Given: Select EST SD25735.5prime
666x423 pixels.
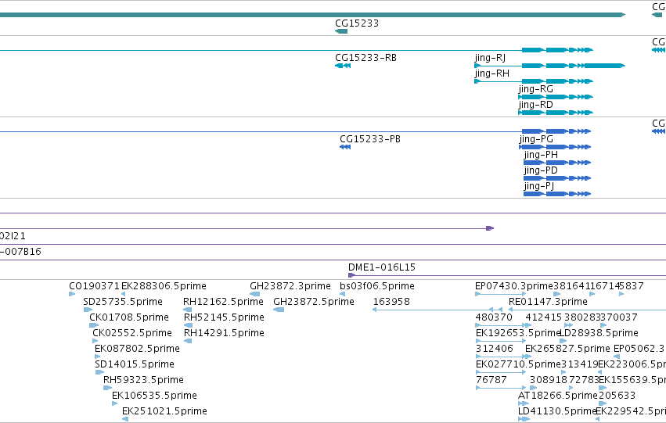Looking at the screenshot, I should [123, 302].
